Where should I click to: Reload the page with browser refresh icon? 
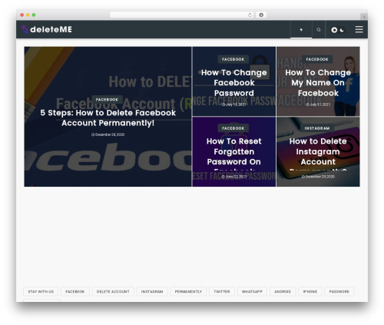[250, 15]
